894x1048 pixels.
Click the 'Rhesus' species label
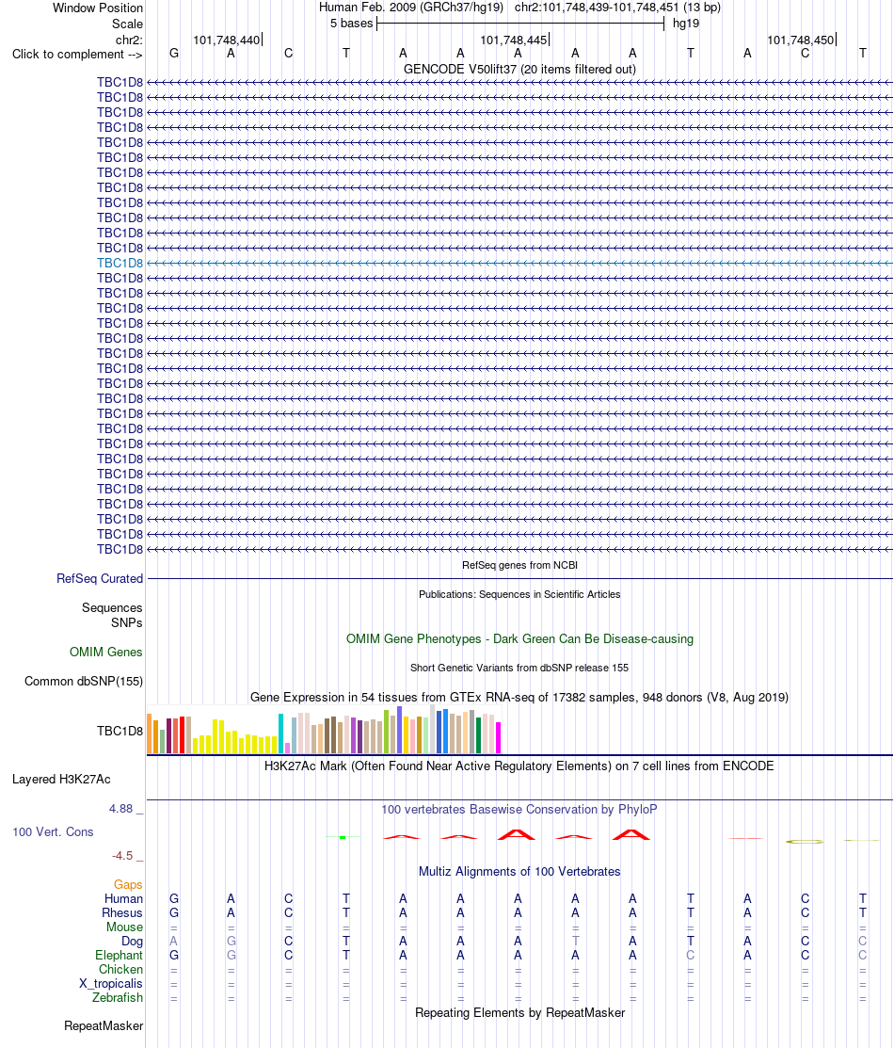122,913
